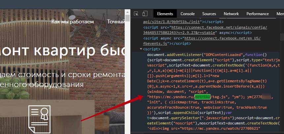Switch to the Elements tab
Screen dimensions: 284x134
tap(165, 14)
